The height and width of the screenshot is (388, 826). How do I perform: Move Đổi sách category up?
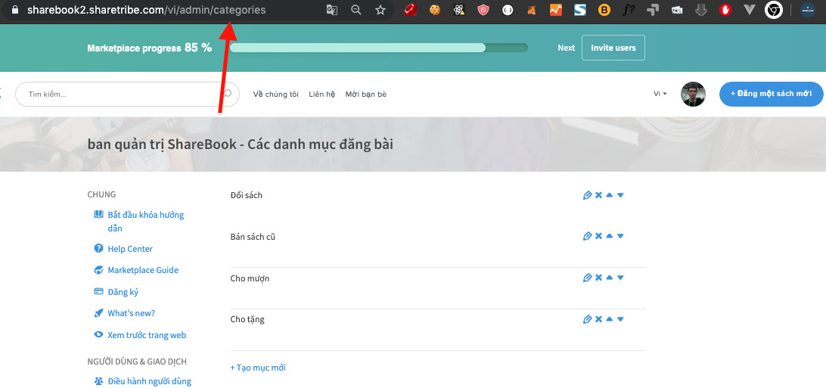[x=610, y=195]
